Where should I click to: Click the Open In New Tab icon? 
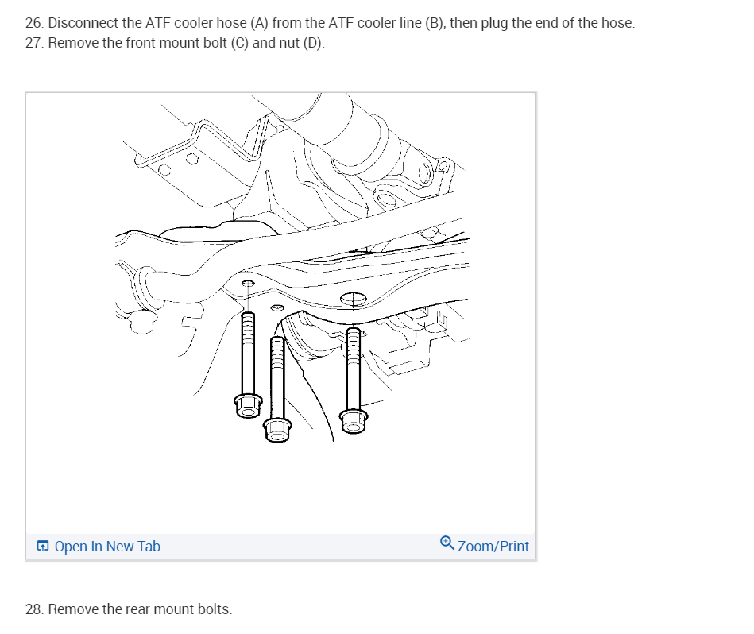click(43, 546)
